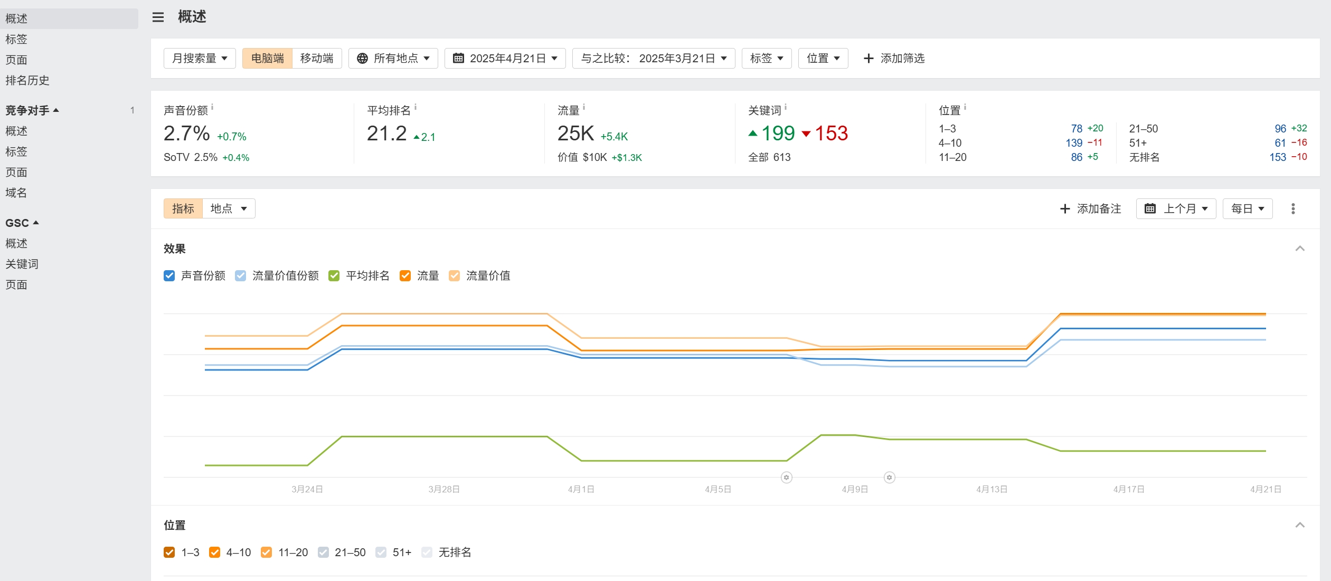The height and width of the screenshot is (581, 1331).
Task: Click the plus icon for 添加筛选
Action: pyautogui.click(x=868, y=59)
